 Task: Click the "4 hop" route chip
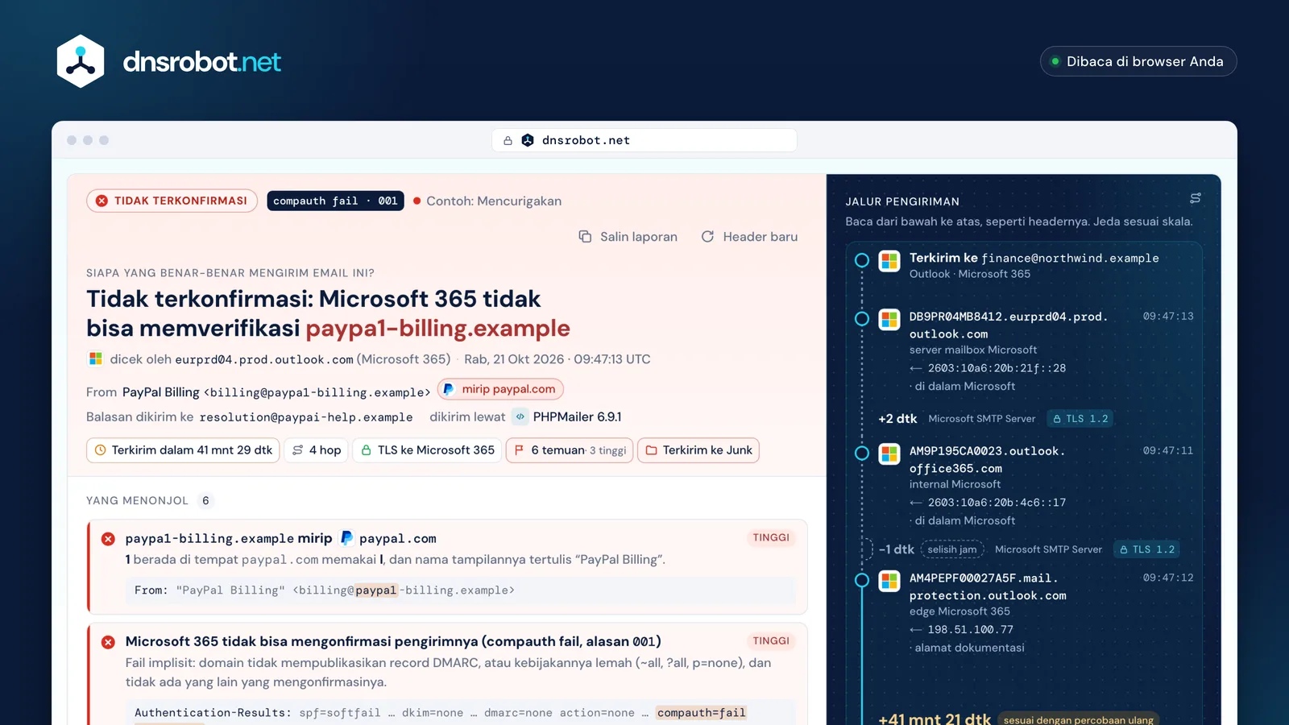click(316, 450)
